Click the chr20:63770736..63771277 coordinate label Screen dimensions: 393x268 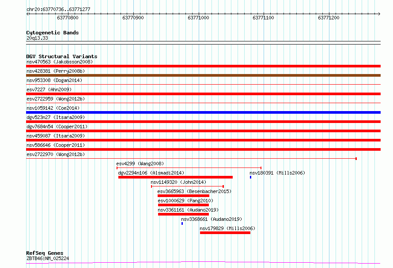coord(58,10)
